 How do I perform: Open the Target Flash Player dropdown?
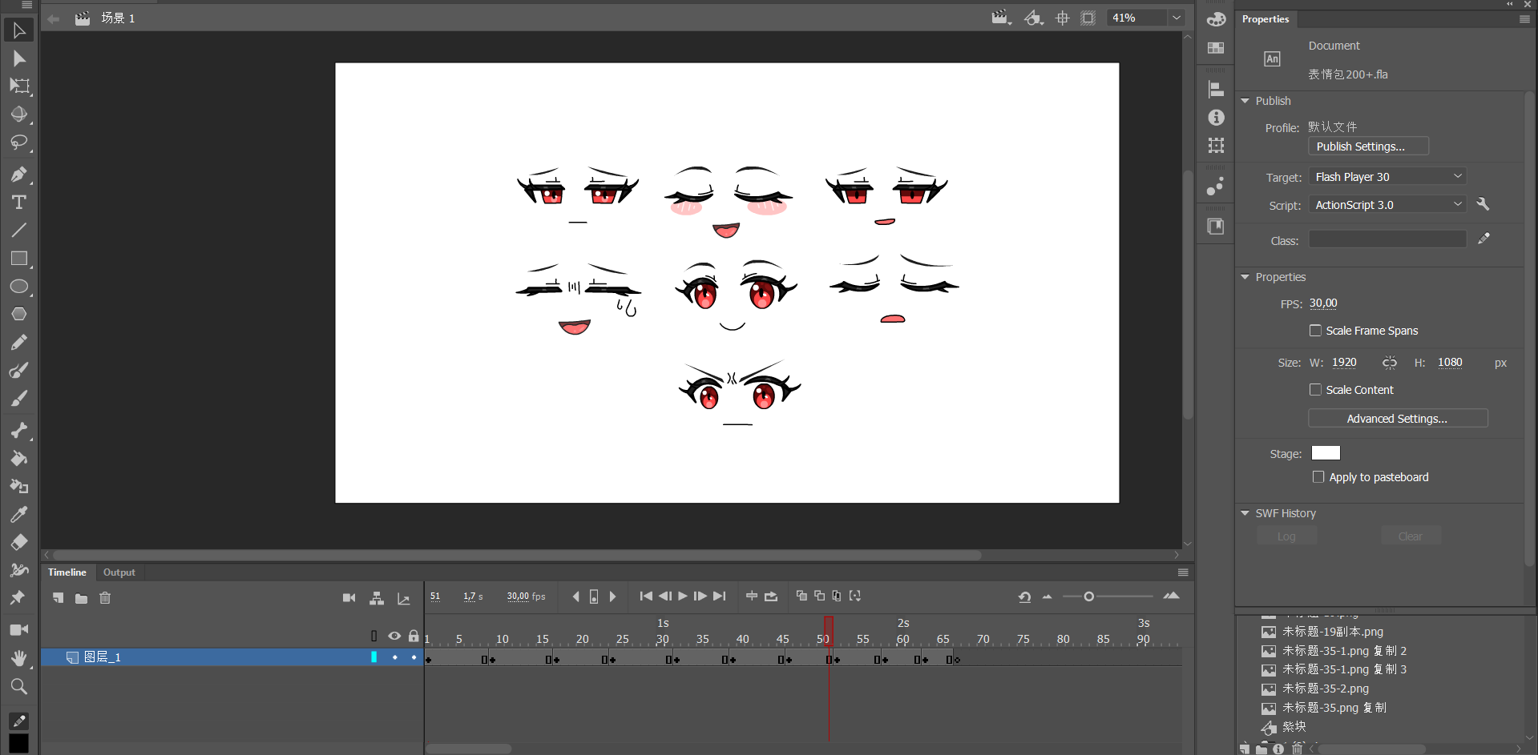(1389, 177)
